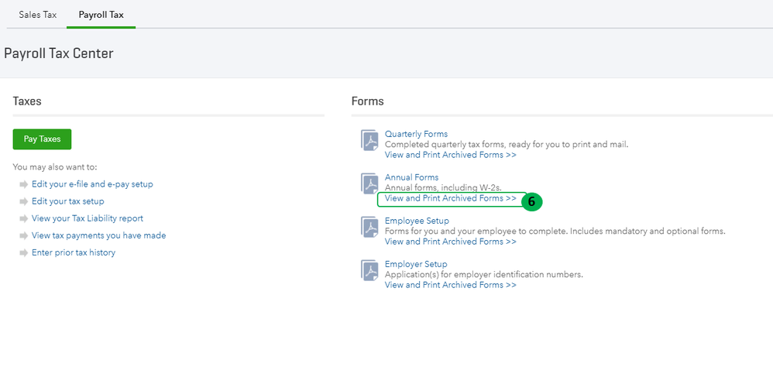Open Edit your e-file and e-pay setup
The height and width of the screenshot is (391, 773).
pyautogui.click(x=92, y=184)
